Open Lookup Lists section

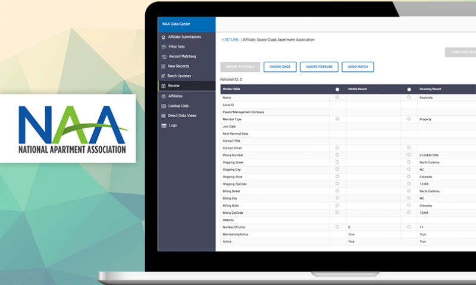(178, 106)
